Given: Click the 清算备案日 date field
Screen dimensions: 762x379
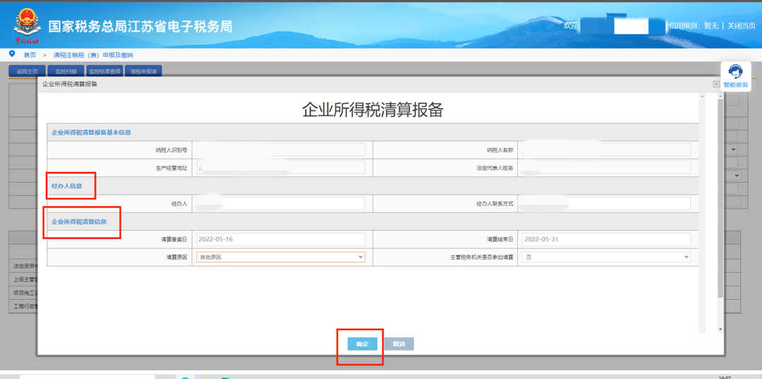Looking at the screenshot, I should click(x=281, y=239).
